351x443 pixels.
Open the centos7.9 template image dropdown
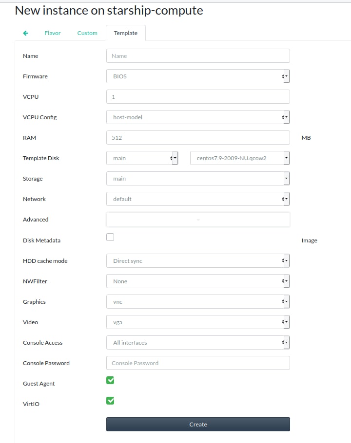coord(240,158)
